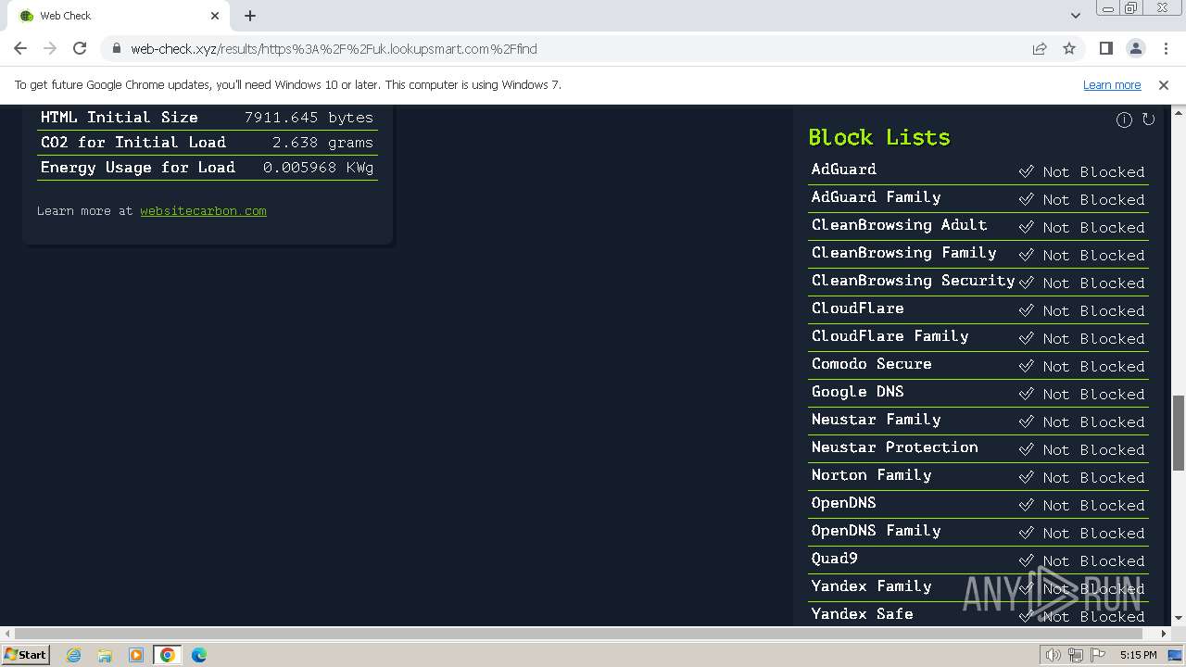The width and height of the screenshot is (1186, 667).
Task: Share this page icon in address bar
Action: tap(1040, 48)
